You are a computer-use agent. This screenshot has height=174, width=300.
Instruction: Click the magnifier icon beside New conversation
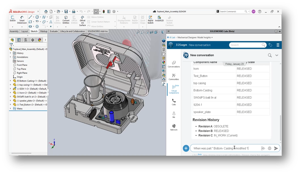pos(270,55)
